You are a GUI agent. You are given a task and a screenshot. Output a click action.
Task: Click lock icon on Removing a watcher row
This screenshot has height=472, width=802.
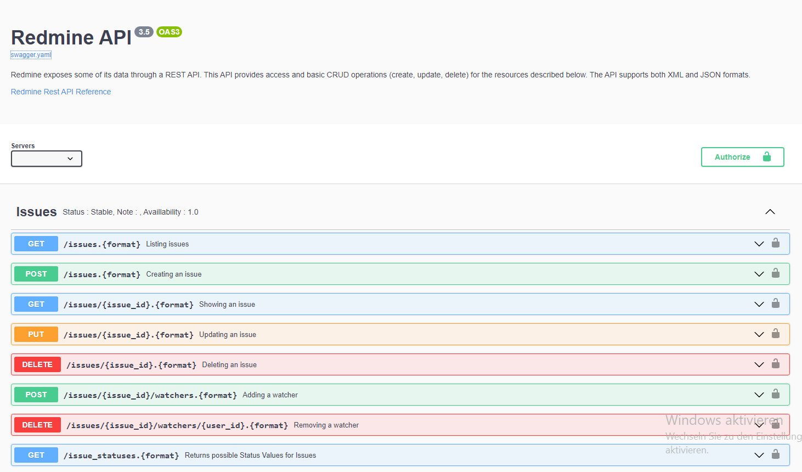click(776, 424)
